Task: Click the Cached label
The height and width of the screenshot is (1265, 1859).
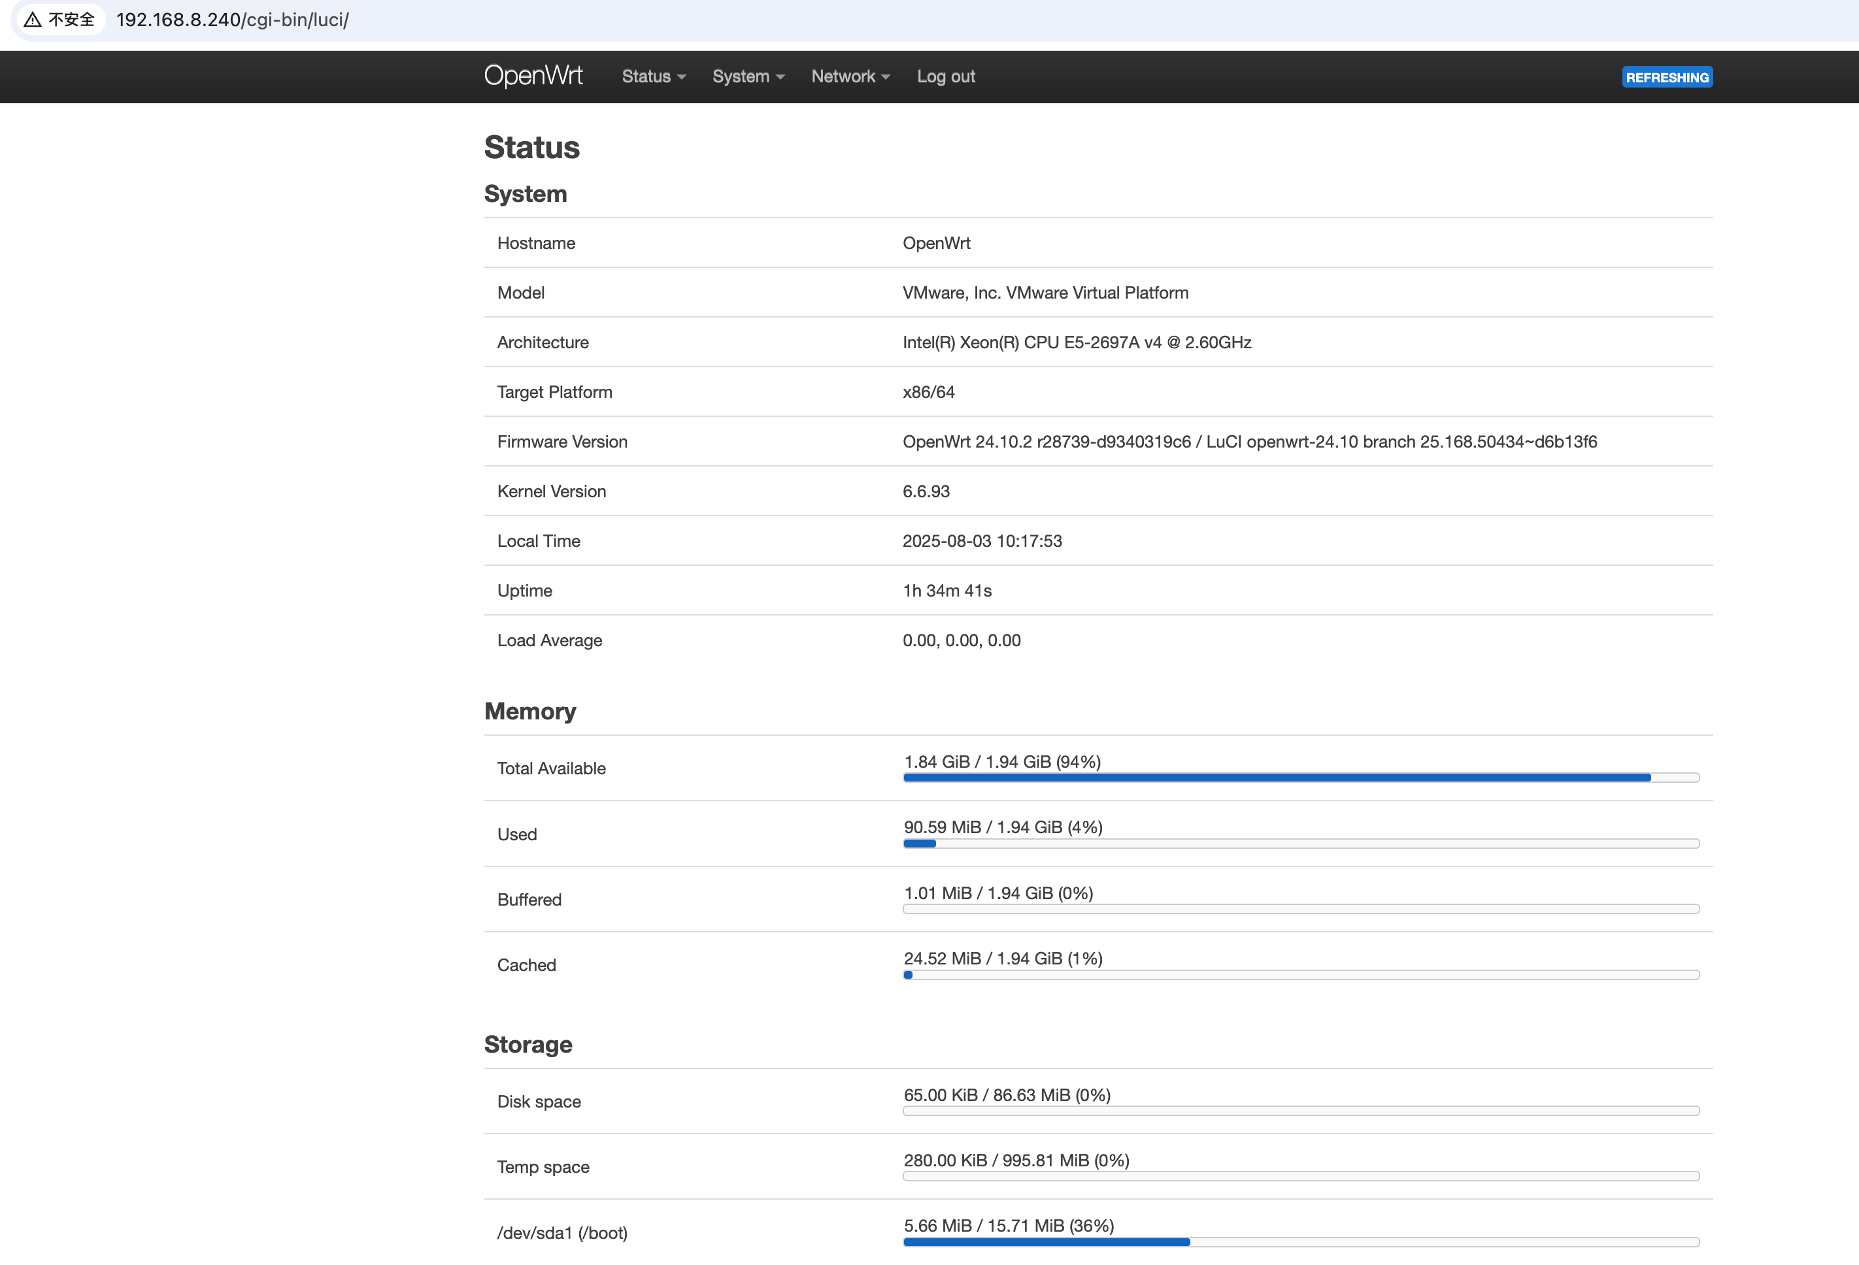Action: click(526, 965)
